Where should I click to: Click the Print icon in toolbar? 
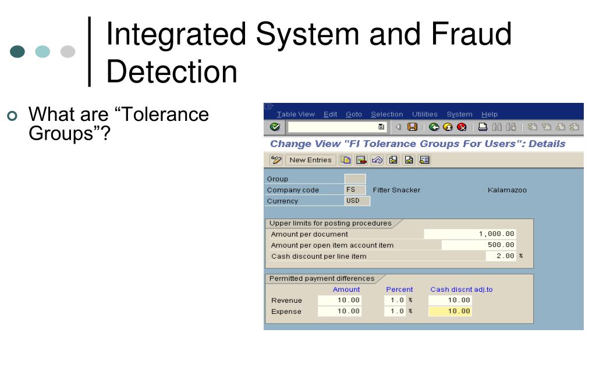(483, 127)
